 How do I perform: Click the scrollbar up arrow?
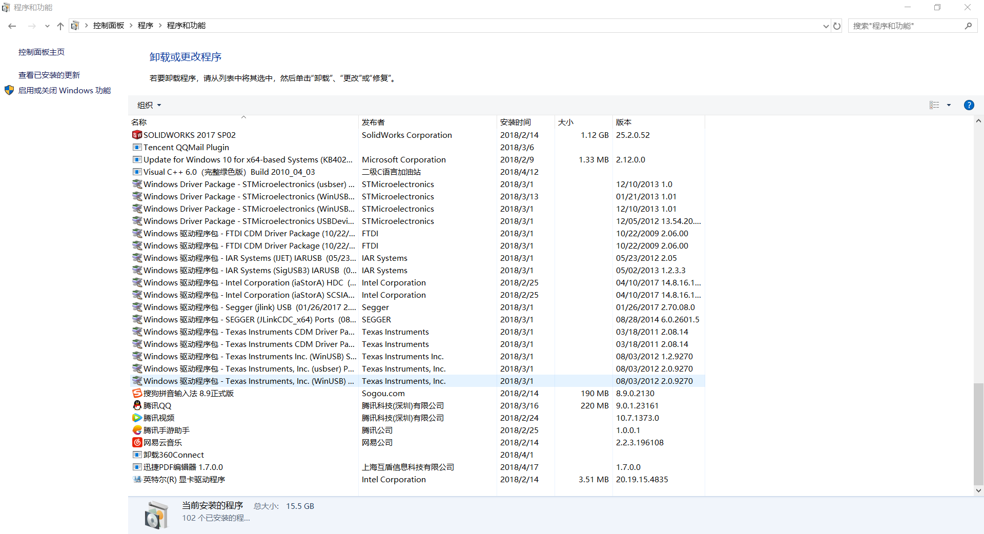click(978, 121)
